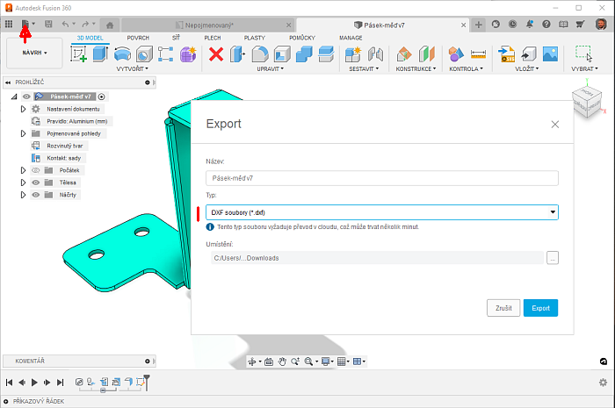Image resolution: width=615 pixels, height=408 pixels.
Task: Click the blue Export button
Action: tap(540, 308)
